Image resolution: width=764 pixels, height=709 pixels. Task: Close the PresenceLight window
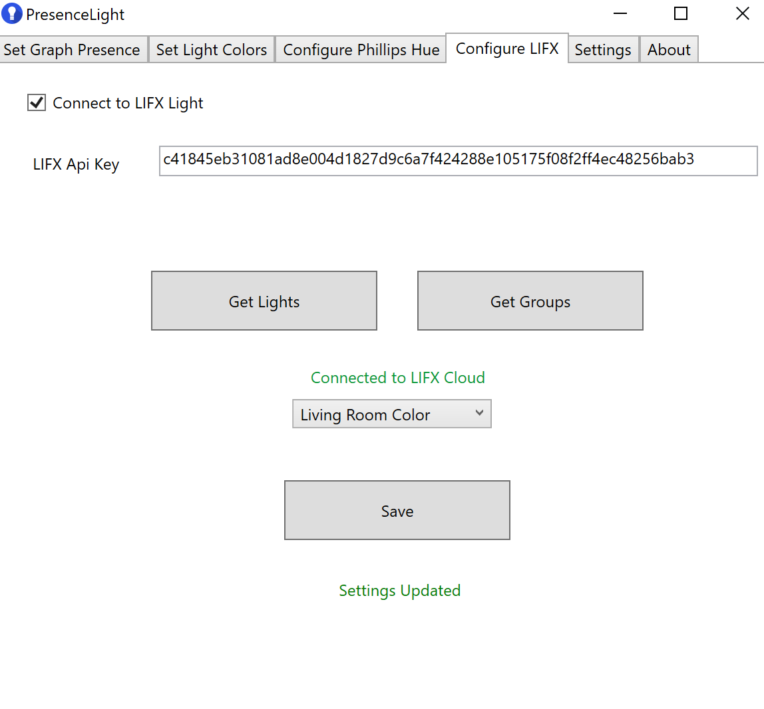coord(742,13)
